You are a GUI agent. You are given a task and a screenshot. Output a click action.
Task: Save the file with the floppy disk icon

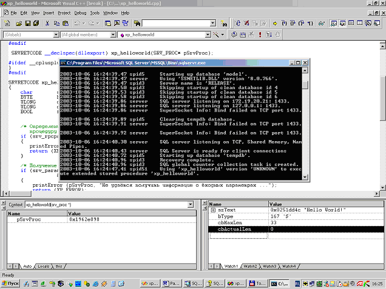[28, 24]
